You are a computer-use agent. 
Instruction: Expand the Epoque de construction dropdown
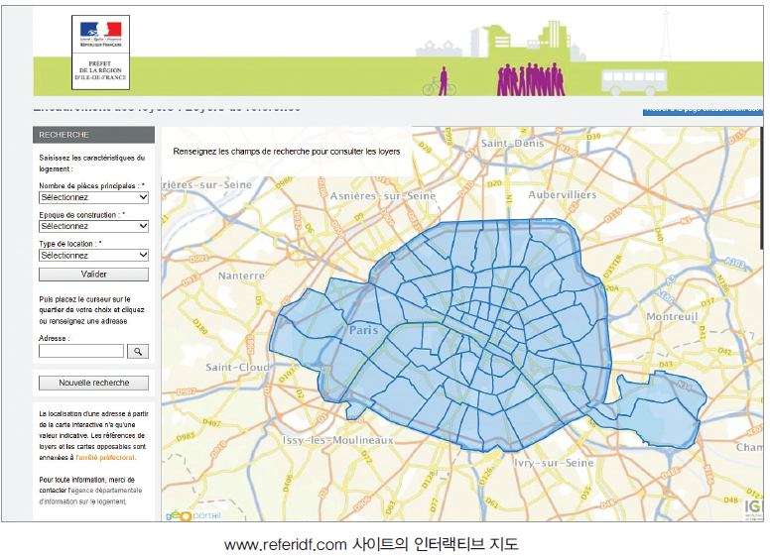(93, 226)
